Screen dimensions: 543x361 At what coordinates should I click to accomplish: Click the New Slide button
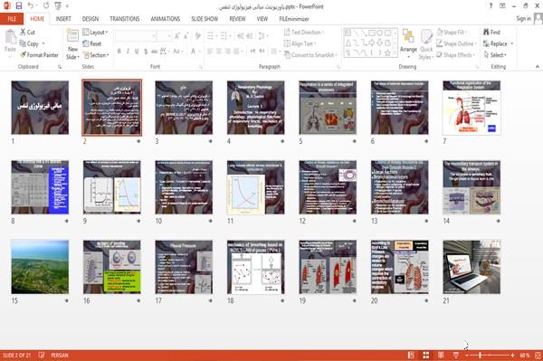pyautogui.click(x=72, y=44)
